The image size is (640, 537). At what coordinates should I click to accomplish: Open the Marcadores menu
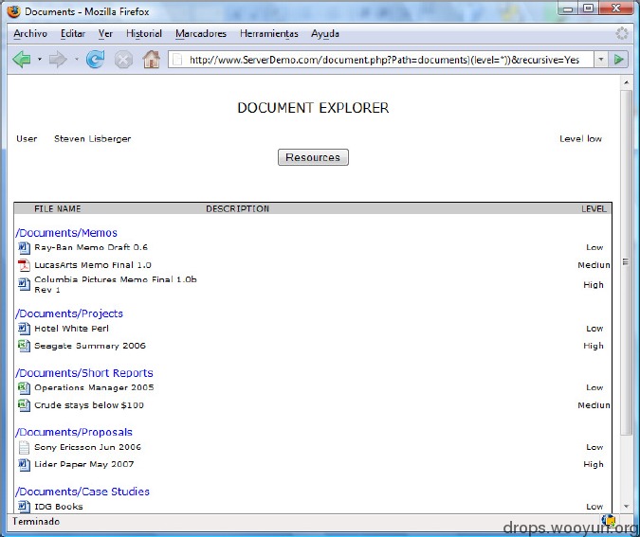pos(201,33)
